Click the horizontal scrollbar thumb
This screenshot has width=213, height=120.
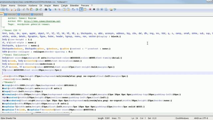coord(35,114)
